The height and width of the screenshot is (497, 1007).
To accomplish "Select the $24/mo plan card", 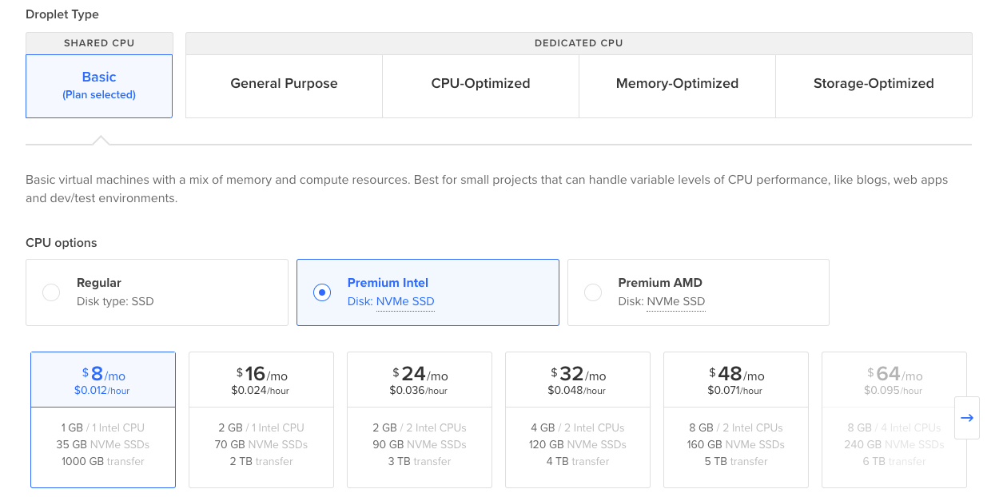I will [x=420, y=419].
